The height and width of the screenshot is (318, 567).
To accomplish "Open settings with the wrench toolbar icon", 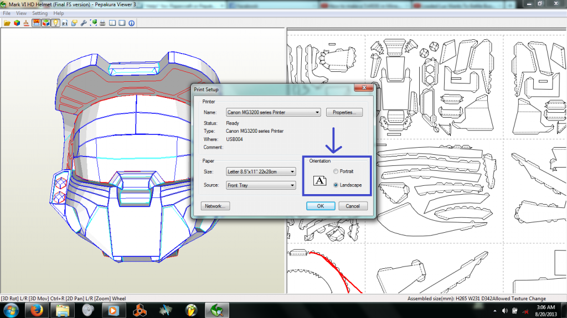I will tap(84, 23).
